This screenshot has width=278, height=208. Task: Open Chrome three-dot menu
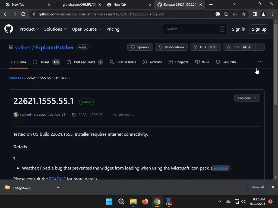click(x=272, y=14)
